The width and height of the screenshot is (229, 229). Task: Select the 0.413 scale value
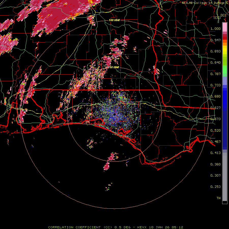point(216,153)
